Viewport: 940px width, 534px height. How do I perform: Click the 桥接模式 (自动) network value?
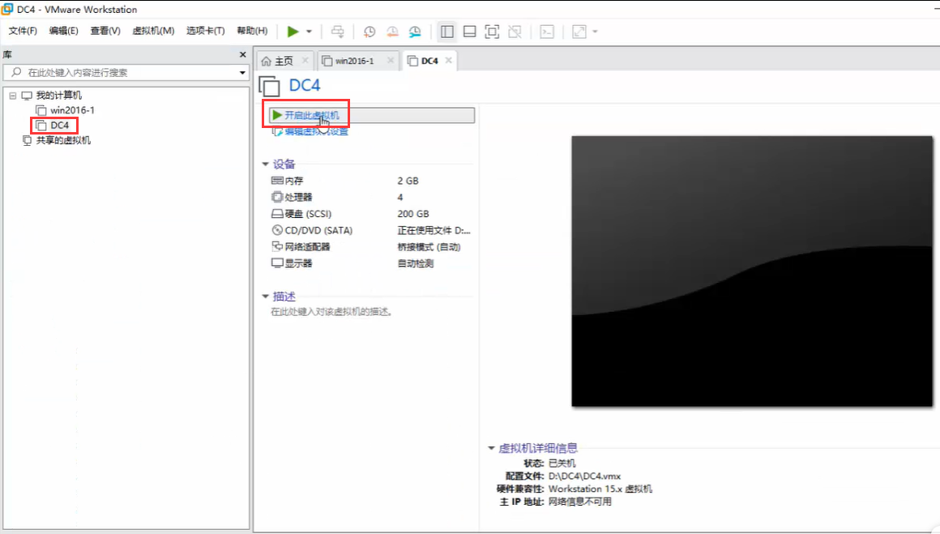[429, 247]
